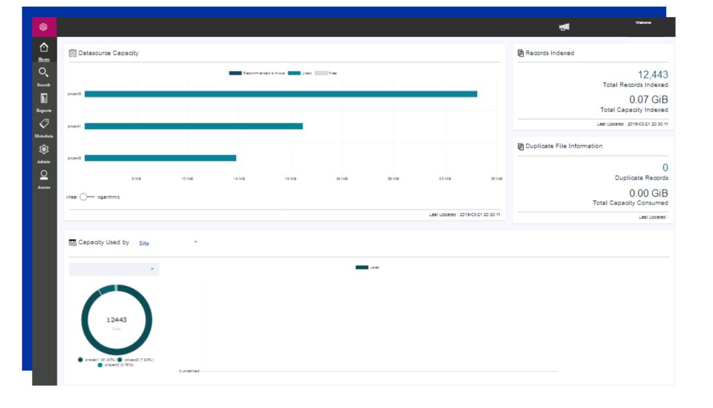Click the Last Updated timestamp in Records Indexed
Image resolution: width=713 pixels, height=408 pixels.
coord(632,124)
